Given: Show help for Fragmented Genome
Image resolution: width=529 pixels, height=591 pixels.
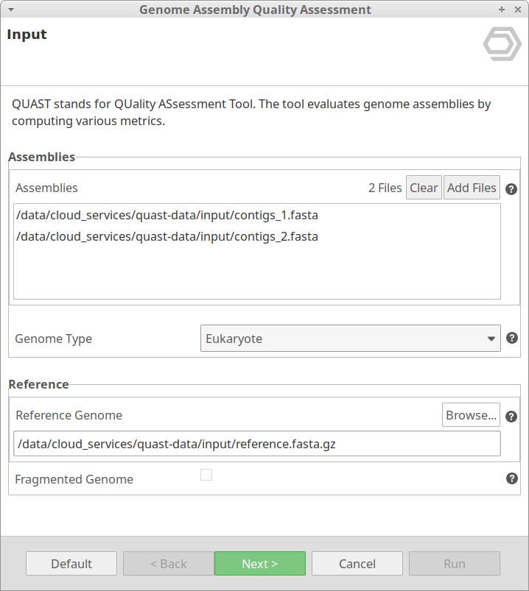Looking at the screenshot, I should (511, 478).
